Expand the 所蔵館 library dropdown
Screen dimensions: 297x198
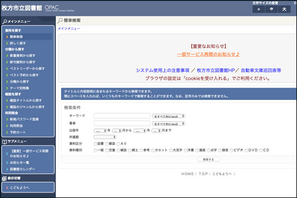[x=105, y=137]
